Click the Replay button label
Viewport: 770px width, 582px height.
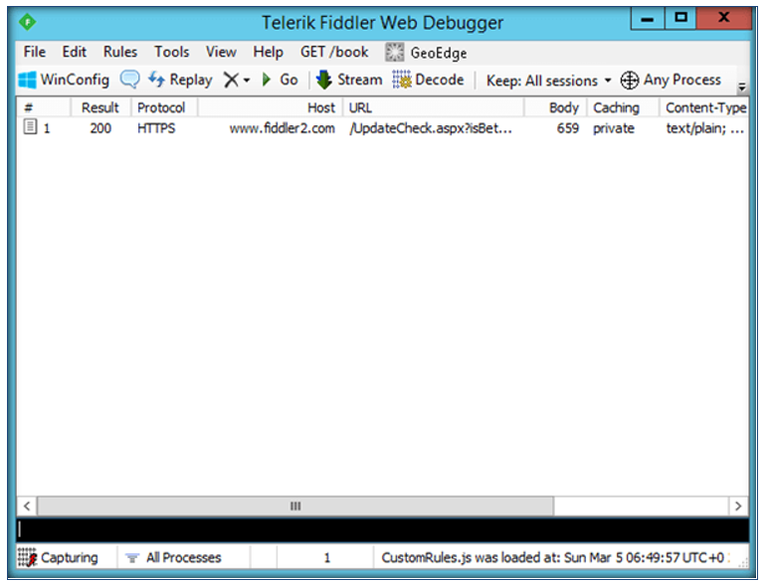(191, 80)
